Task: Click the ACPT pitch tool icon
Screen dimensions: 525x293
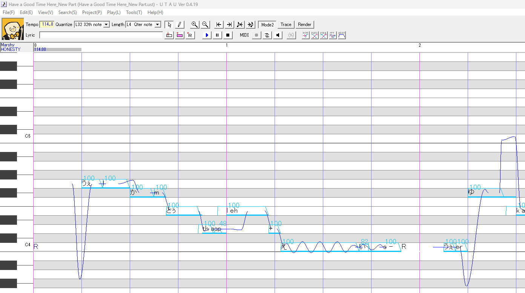Action: coord(305,35)
